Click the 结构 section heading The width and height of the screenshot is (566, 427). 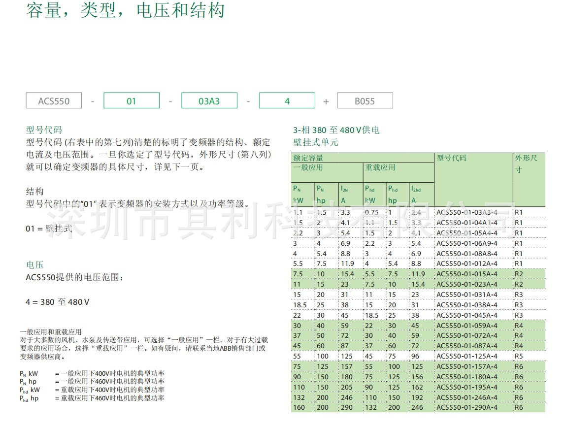coord(34,191)
